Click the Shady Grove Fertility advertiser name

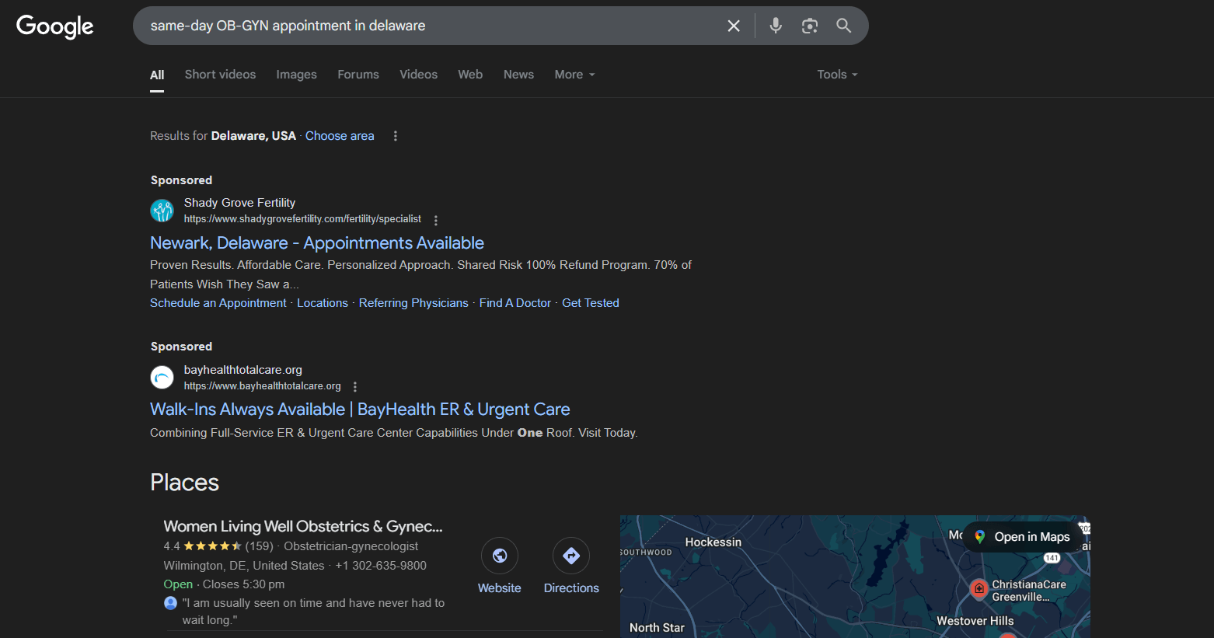(239, 203)
